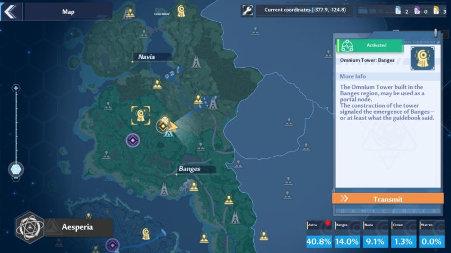Viewport: 451px width, 253px height.
Task: Click the gold nucleus counter icon
Action: tap(436, 11)
